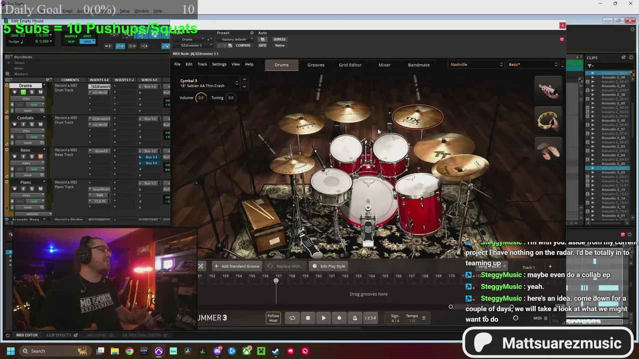Click Edit Play Style
639x359 pixels.
[x=328, y=266]
